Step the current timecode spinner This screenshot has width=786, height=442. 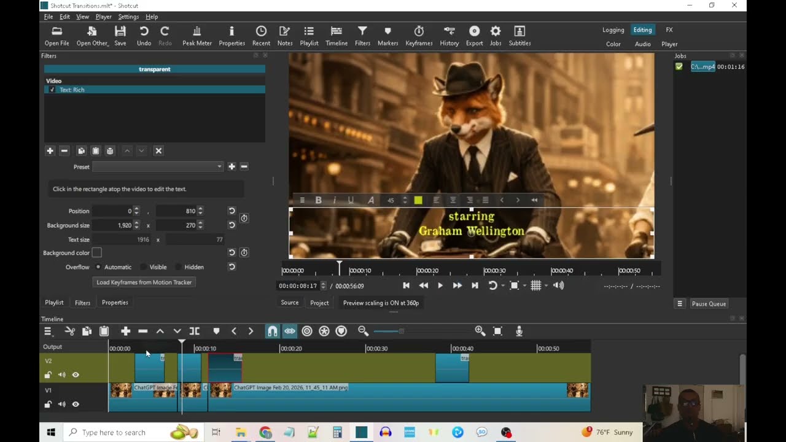(x=323, y=285)
